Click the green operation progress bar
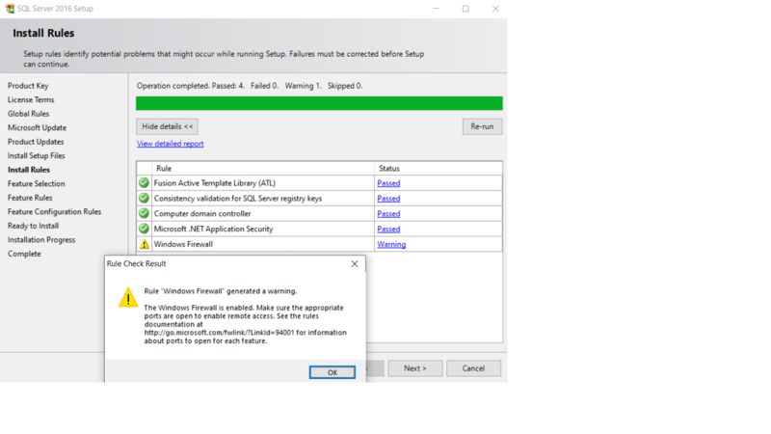 (319, 103)
